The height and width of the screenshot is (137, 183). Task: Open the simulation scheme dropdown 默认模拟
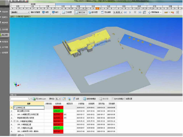click(20, 12)
